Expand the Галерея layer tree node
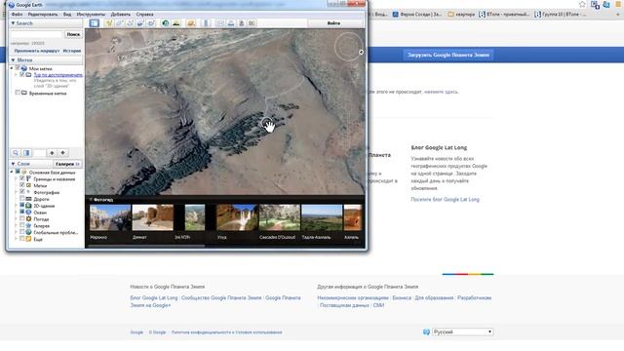The image size is (624, 351). 17,225
